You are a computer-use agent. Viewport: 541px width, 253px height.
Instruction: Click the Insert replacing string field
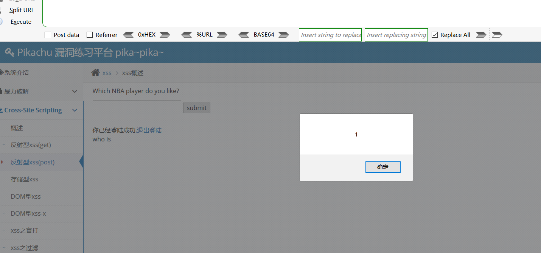[x=396, y=35]
